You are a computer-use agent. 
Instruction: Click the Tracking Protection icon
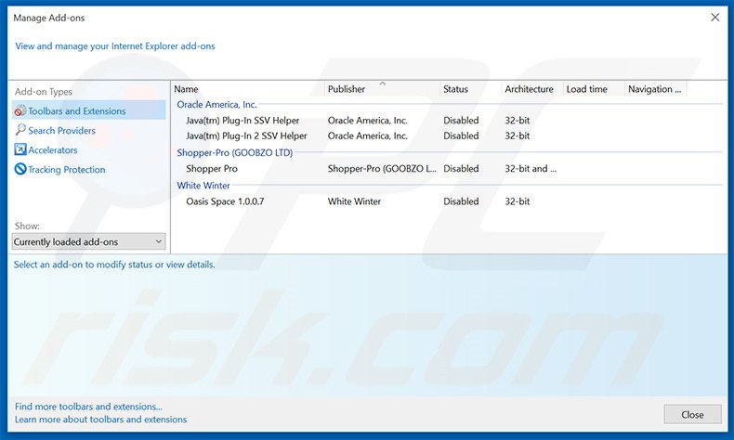click(20, 169)
